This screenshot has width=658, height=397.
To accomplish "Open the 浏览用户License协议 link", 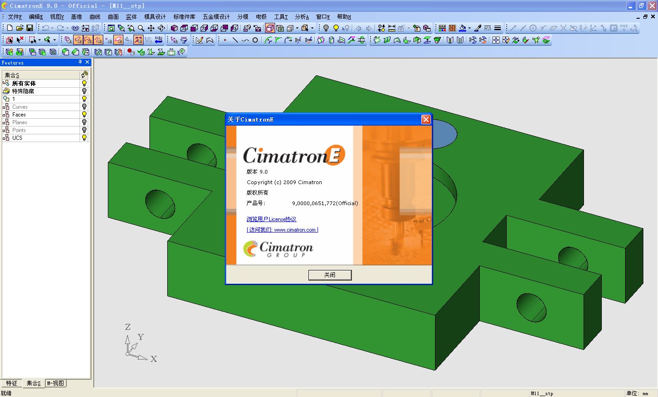I will pos(271,219).
